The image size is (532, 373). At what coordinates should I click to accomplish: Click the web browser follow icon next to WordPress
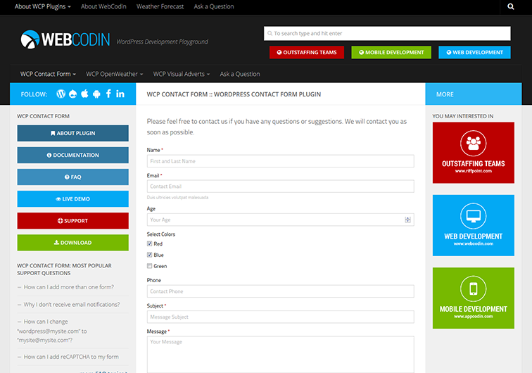click(x=72, y=94)
